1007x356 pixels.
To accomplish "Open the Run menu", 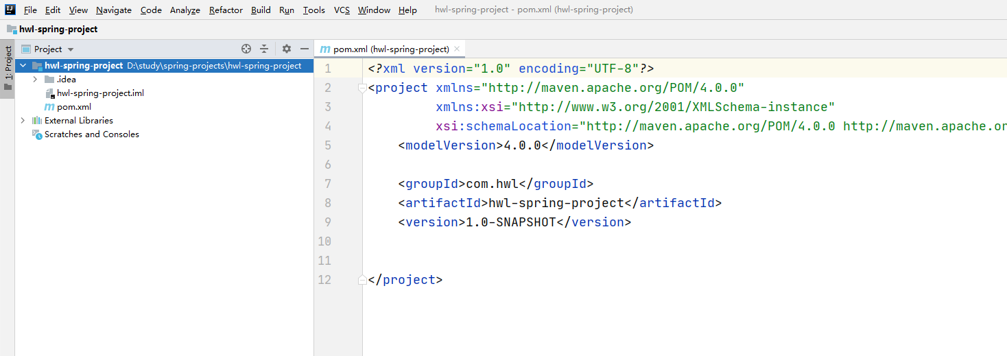I will [287, 10].
